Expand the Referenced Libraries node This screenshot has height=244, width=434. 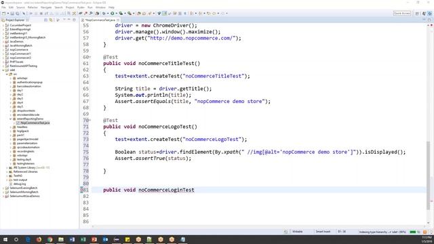coord(7,171)
